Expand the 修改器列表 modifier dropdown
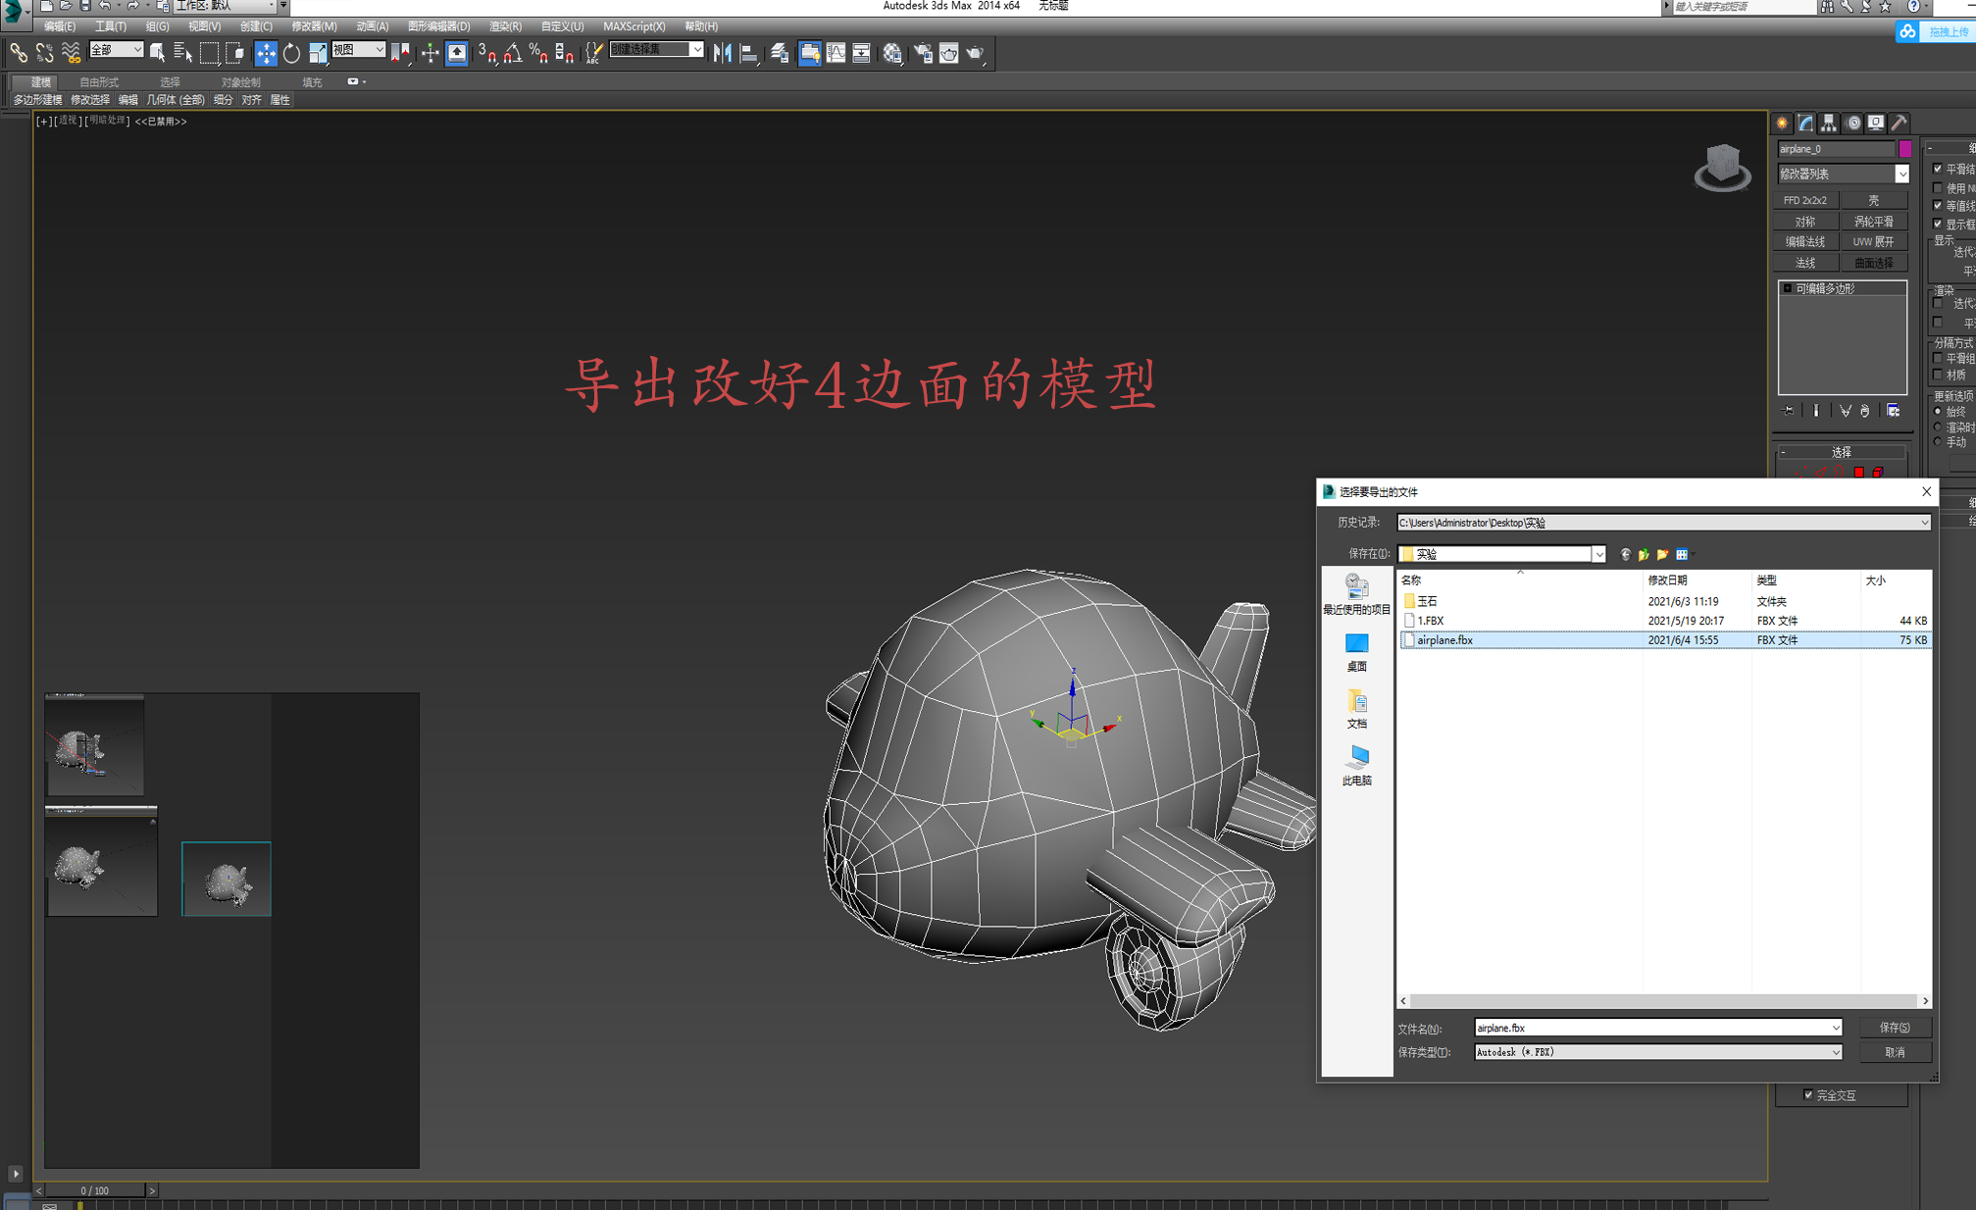The image size is (1976, 1210). pos(1901,174)
